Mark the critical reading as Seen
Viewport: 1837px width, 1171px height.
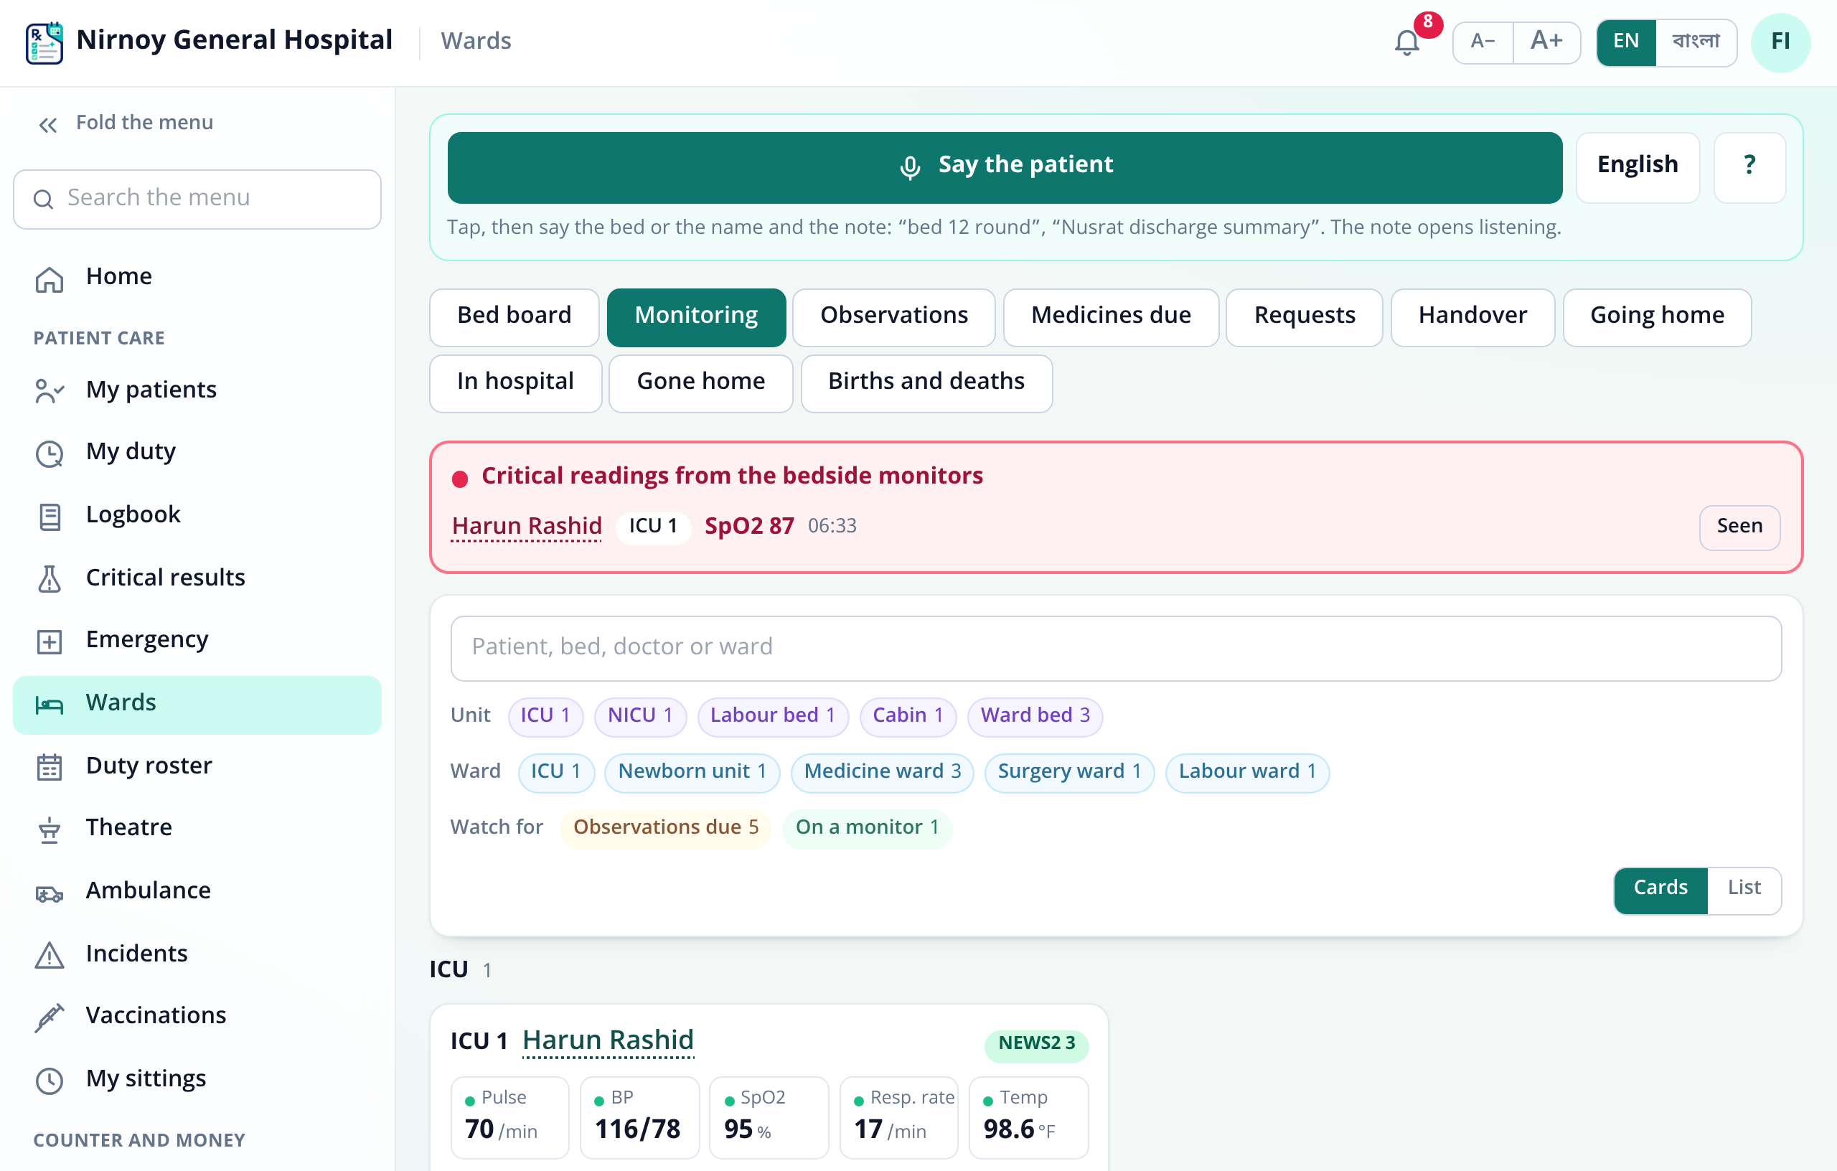pyautogui.click(x=1739, y=527)
